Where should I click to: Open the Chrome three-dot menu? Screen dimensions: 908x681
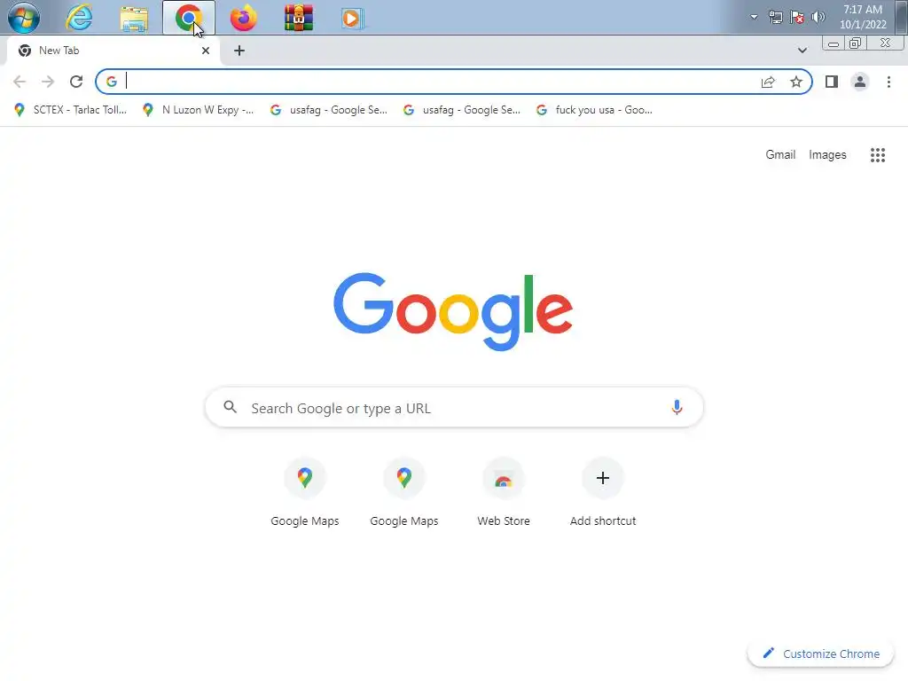[x=888, y=82]
